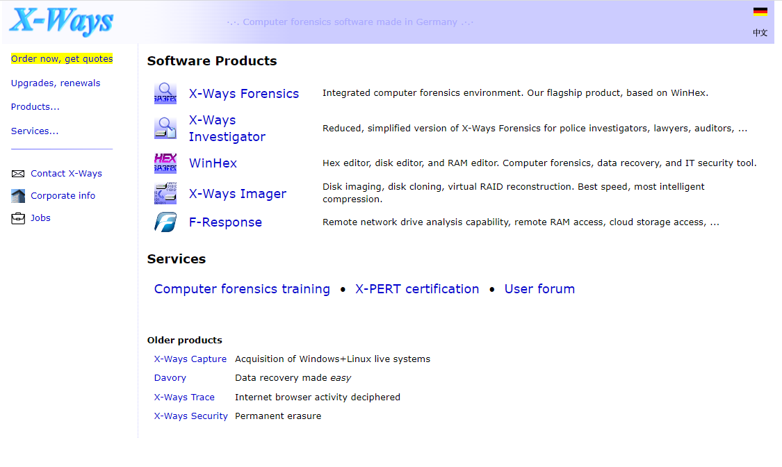Switch to Chinese language link

(760, 33)
